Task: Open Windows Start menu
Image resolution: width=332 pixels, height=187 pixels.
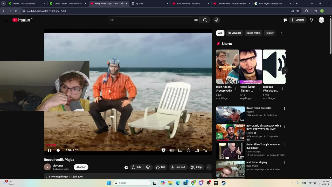Action: 109,183
